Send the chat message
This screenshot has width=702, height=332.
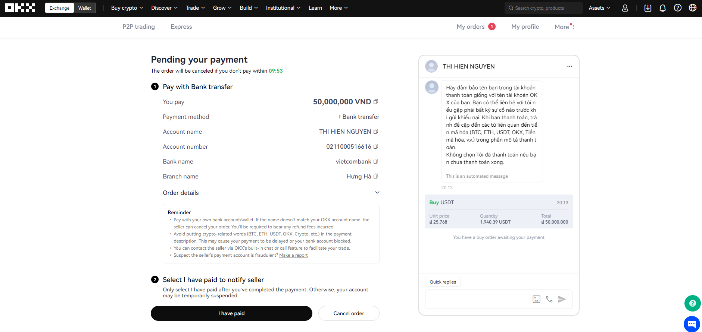[562, 299]
